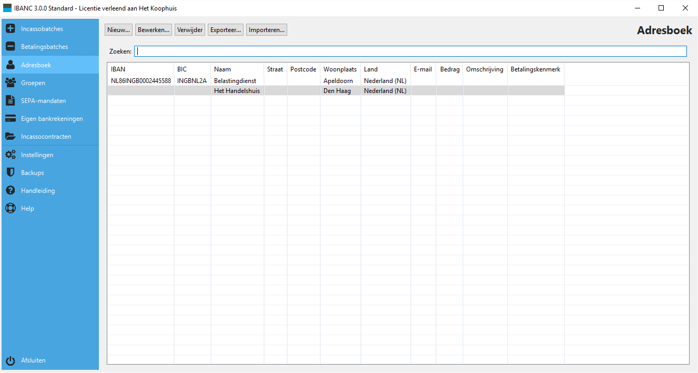
Task: Click the Help label in sidebar
Action: click(28, 209)
